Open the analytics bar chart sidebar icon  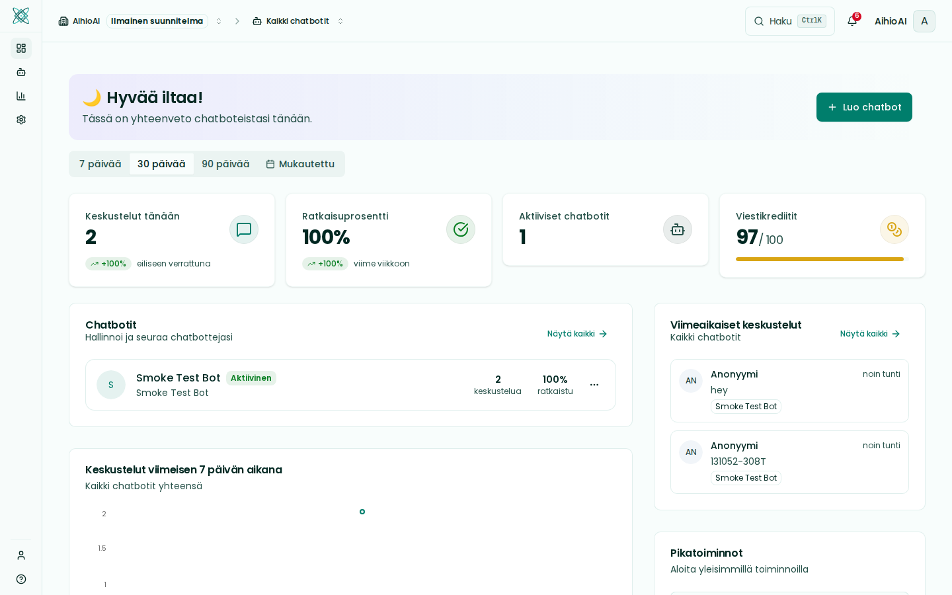(21, 96)
